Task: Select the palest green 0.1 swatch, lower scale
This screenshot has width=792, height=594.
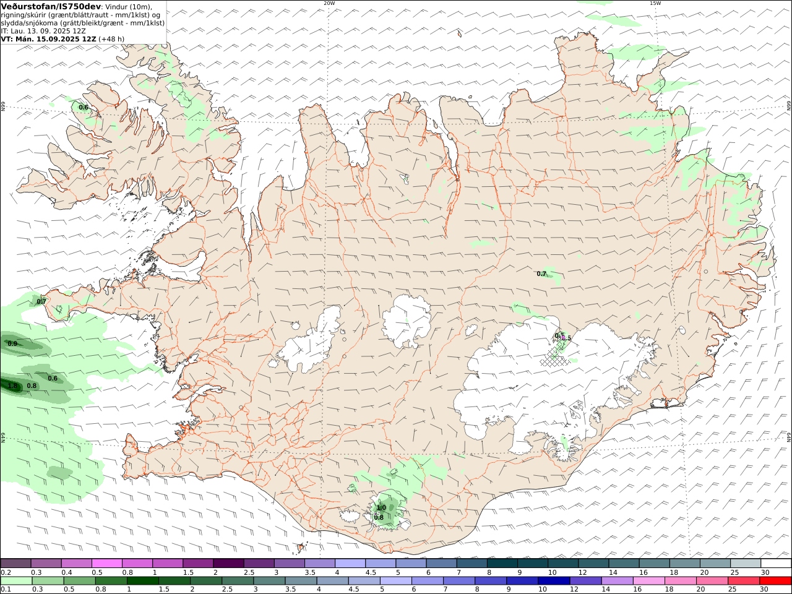Action: pyautogui.click(x=16, y=581)
